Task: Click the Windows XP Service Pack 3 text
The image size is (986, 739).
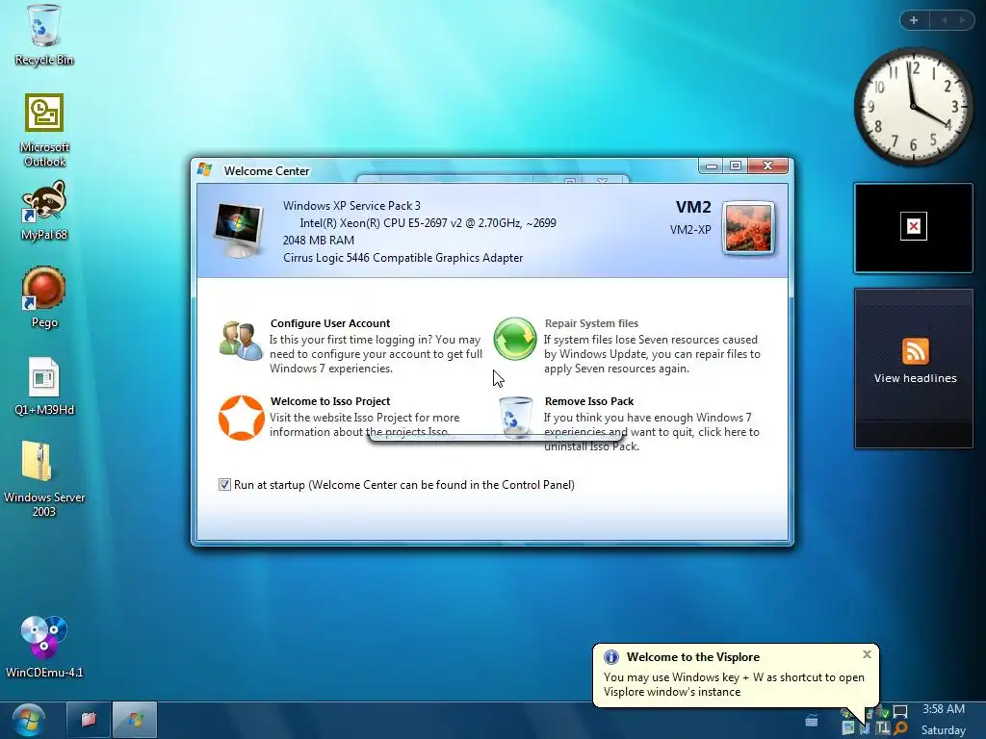Action: [x=351, y=206]
